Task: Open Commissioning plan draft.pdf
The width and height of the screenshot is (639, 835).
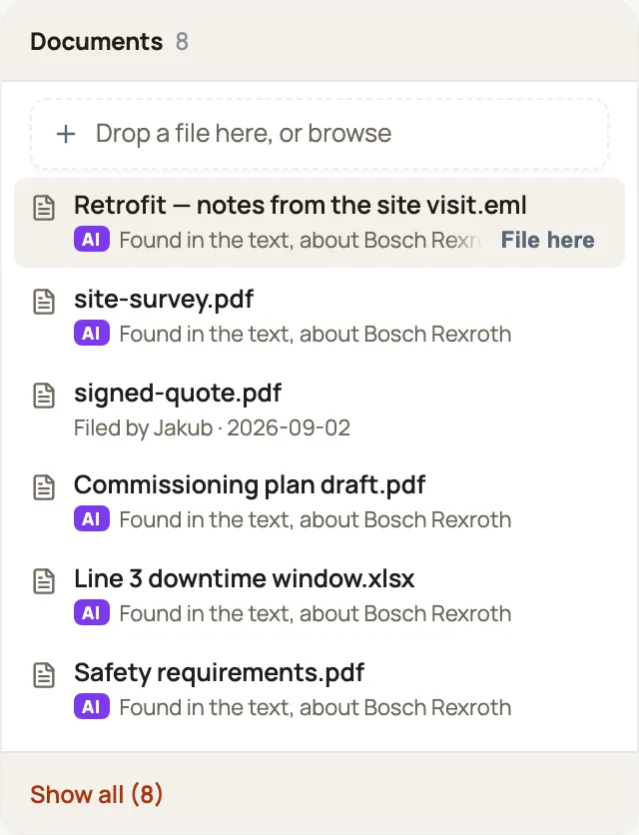Action: [250, 485]
